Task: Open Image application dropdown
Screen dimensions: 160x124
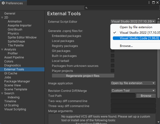Action: click(x=133, y=83)
